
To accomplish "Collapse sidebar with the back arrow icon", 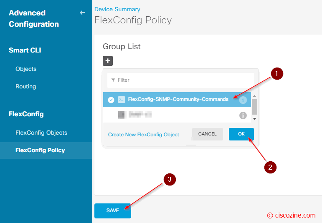I will coord(82,13).
